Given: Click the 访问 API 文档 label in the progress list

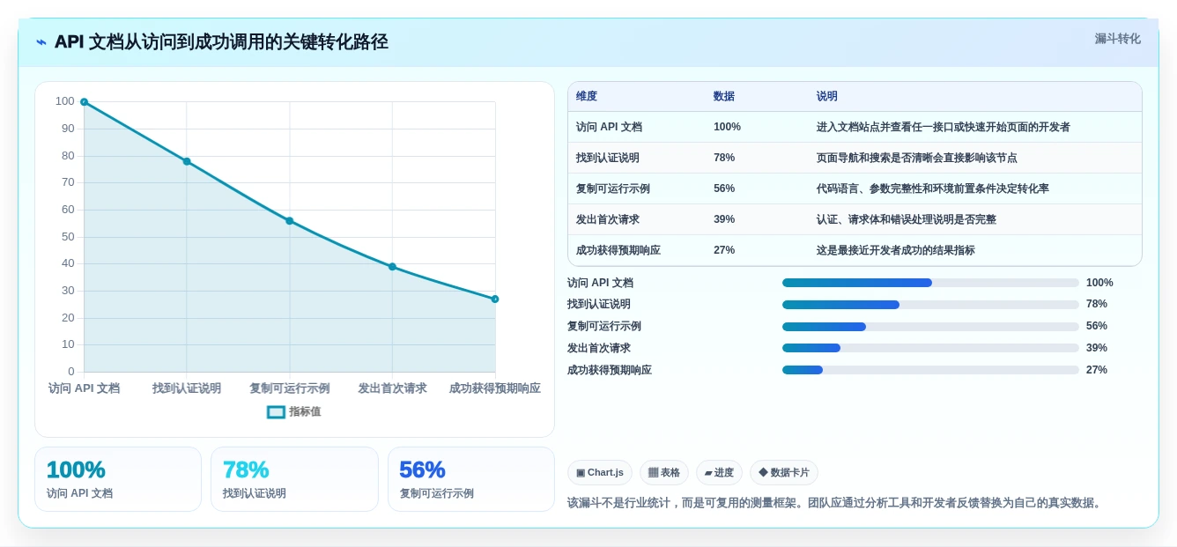Looking at the screenshot, I should tap(600, 283).
